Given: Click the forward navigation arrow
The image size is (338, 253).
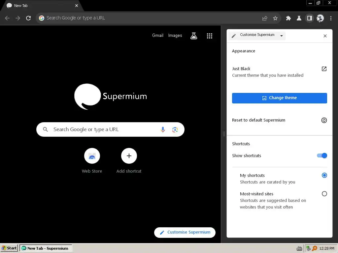Looking at the screenshot, I should (x=18, y=18).
